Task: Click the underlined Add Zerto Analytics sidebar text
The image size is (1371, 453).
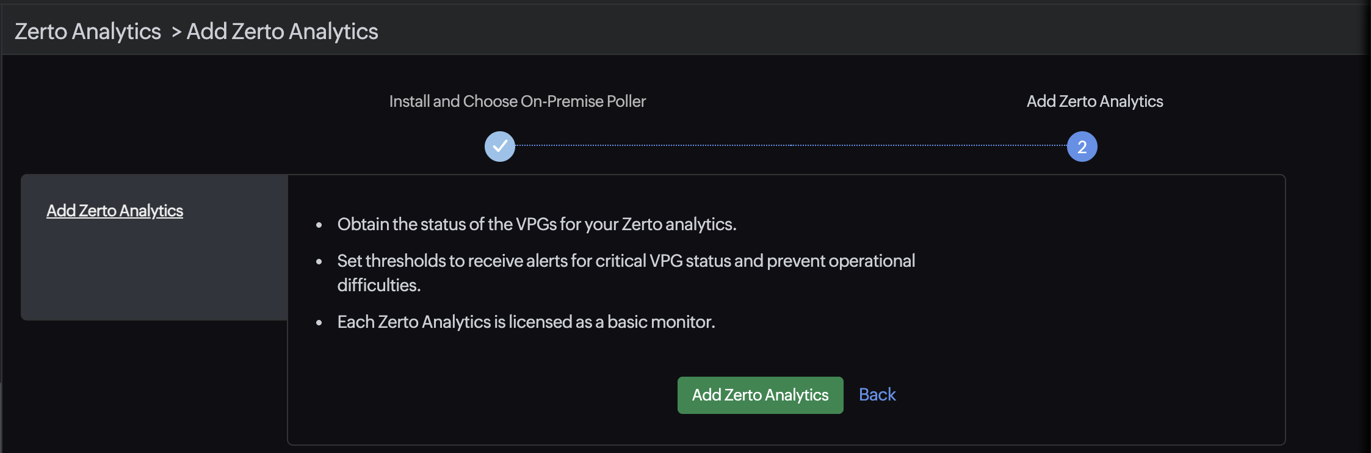Action: point(115,210)
